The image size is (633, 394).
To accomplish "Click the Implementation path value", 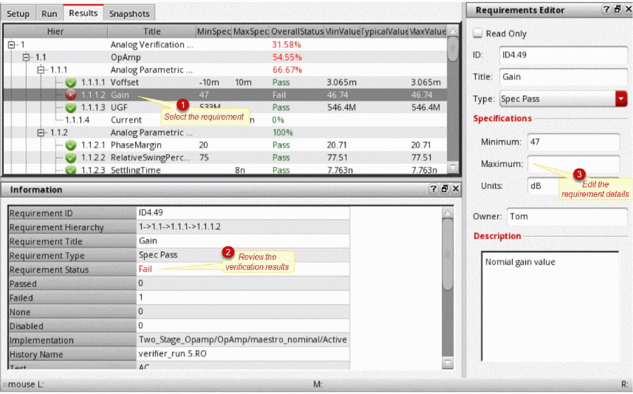I will click(x=242, y=340).
